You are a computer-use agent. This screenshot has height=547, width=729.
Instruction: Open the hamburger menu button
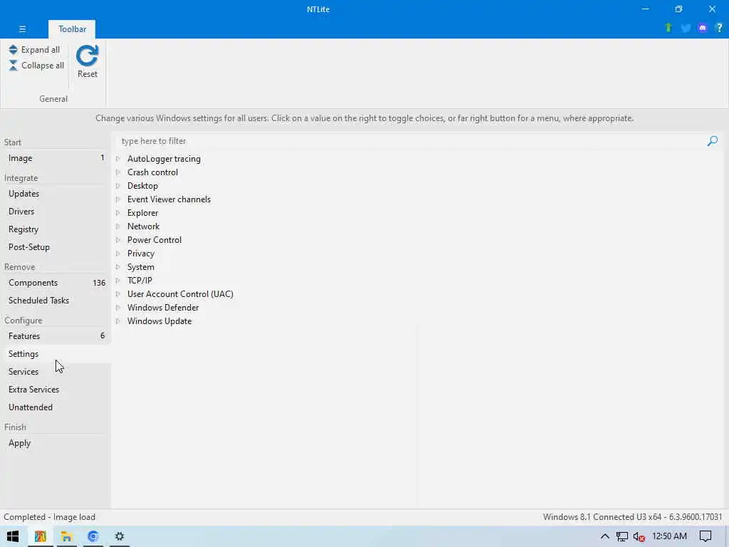pos(22,28)
